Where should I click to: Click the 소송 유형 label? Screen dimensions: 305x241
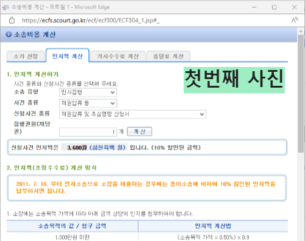(x=26, y=92)
